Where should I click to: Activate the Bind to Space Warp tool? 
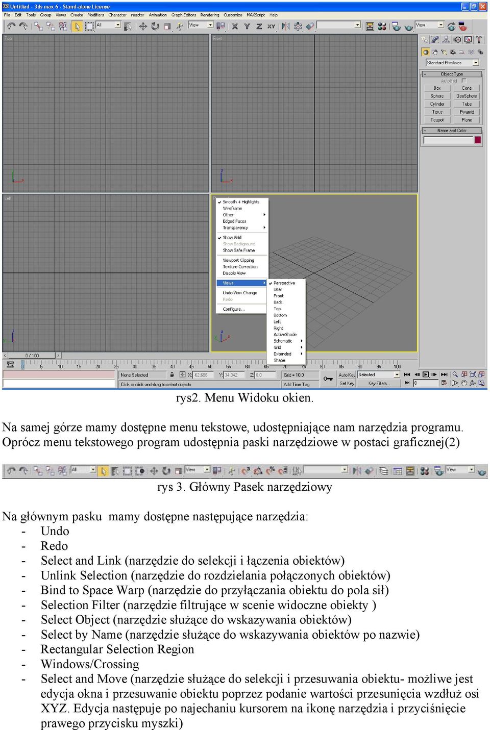pyautogui.click(x=62, y=26)
